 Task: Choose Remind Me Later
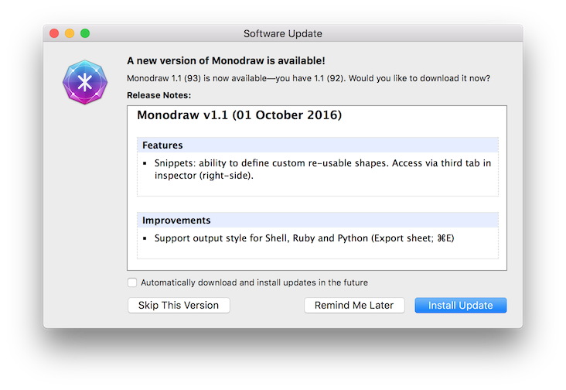click(x=354, y=305)
